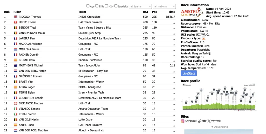The image size is (266, 134).
Task: Toggle the Specialty checkbox
Action: pyautogui.click(x=116, y=6)
